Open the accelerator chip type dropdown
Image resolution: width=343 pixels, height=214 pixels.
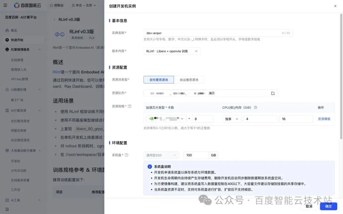point(166,119)
